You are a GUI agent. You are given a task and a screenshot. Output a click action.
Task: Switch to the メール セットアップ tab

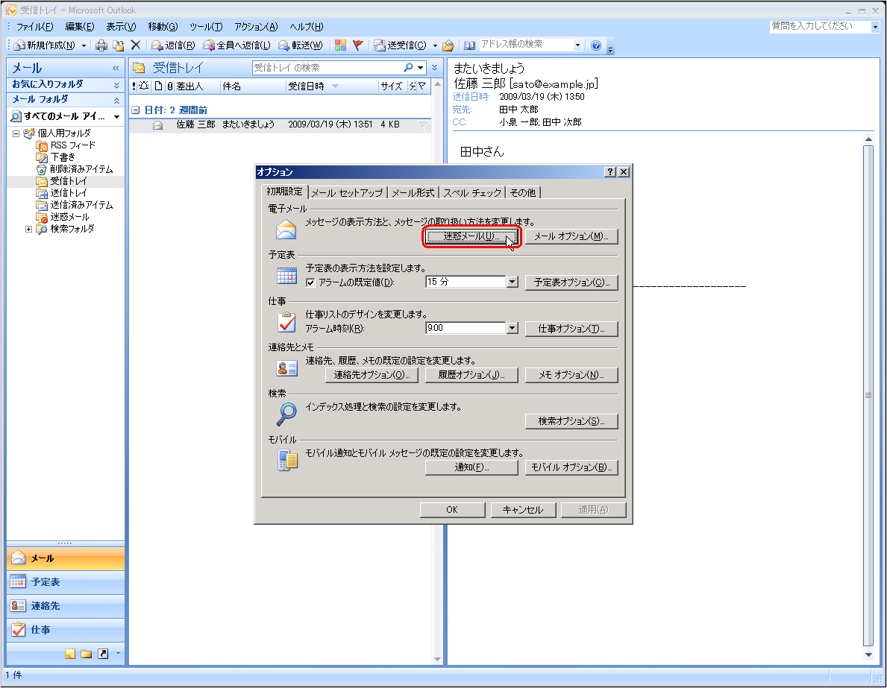pyautogui.click(x=348, y=193)
